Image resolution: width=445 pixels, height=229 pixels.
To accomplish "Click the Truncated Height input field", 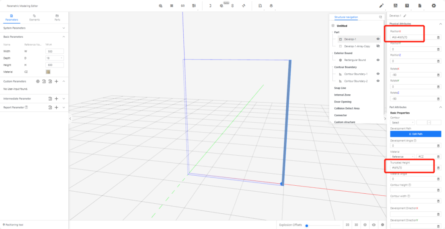I will (x=412, y=168).
